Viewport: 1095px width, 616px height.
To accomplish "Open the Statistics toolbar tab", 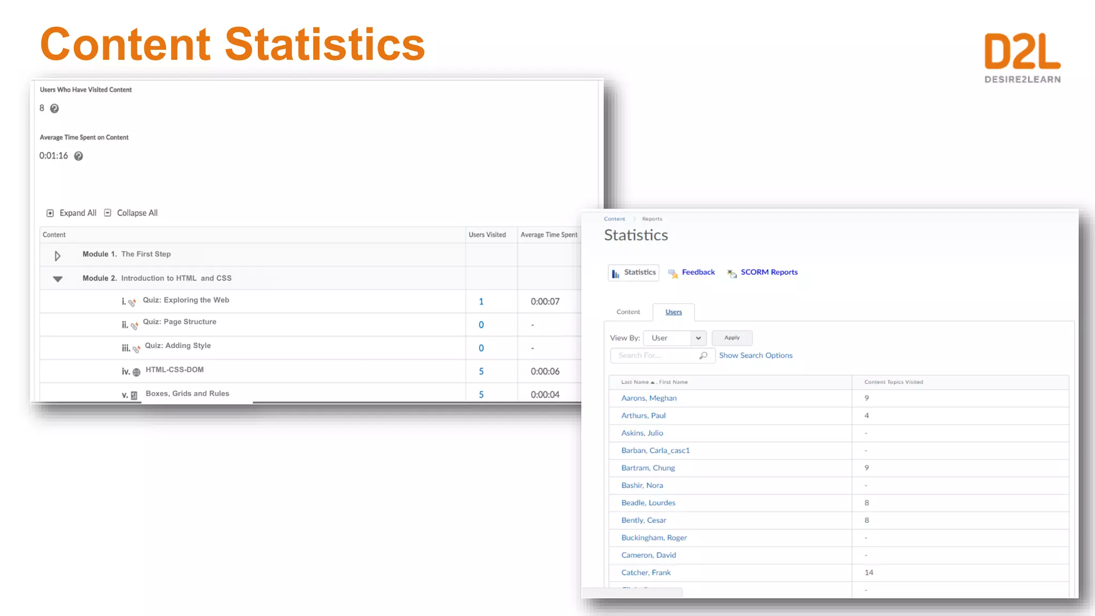I will click(x=634, y=273).
